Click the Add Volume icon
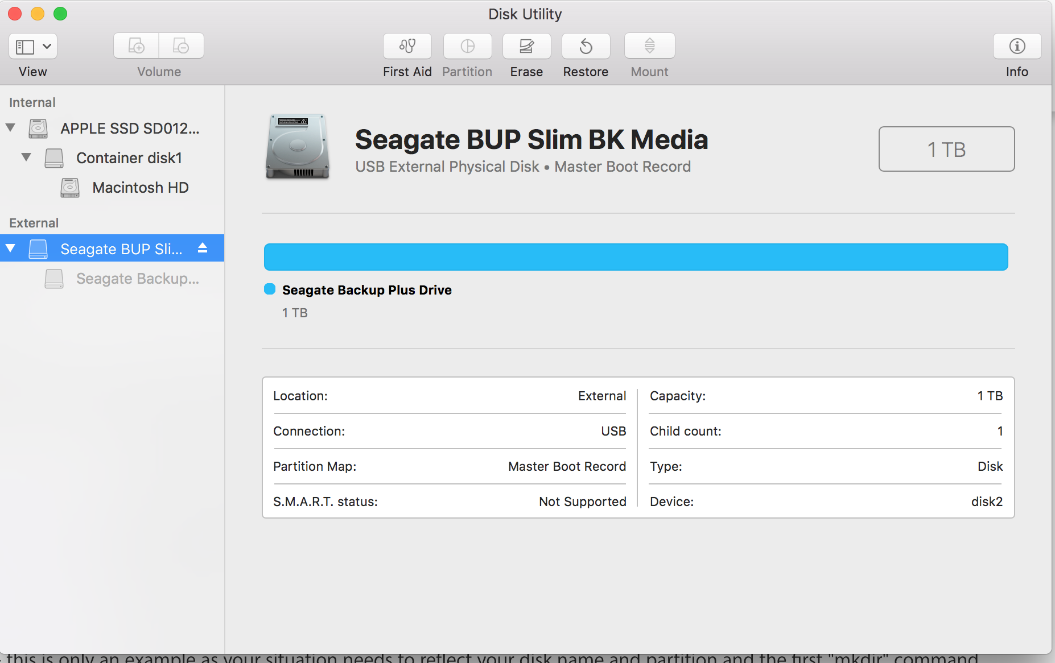1055x663 pixels. pos(136,46)
